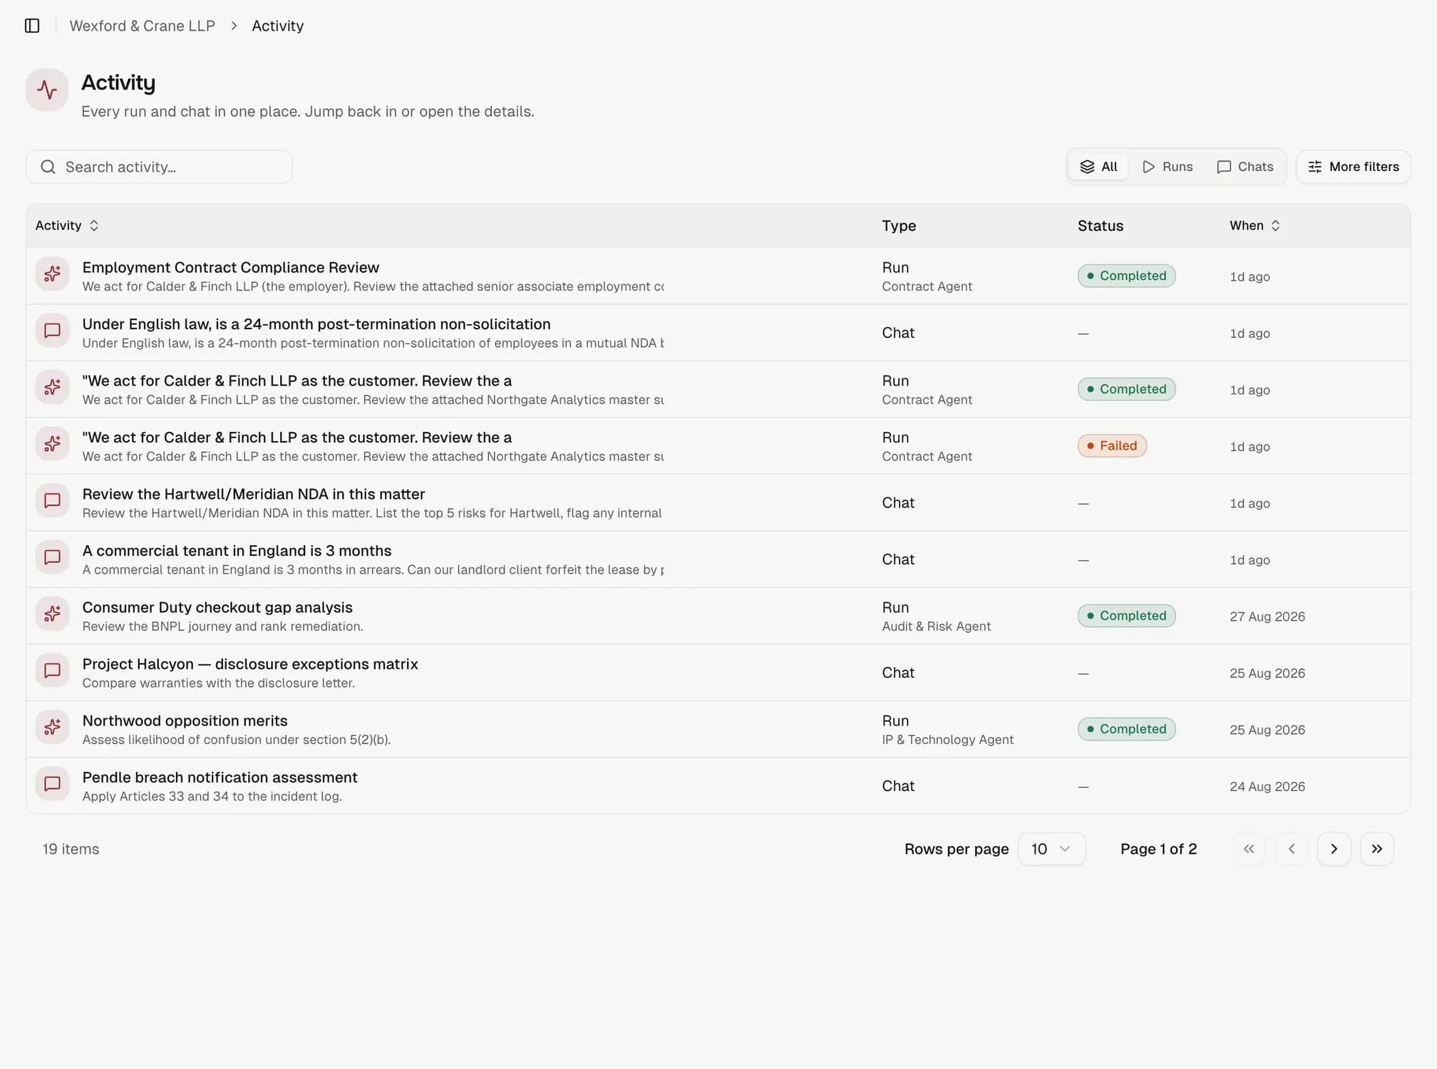Click the Type column header
Image resolution: width=1437 pixels, height=1069 pixels.
899,226
